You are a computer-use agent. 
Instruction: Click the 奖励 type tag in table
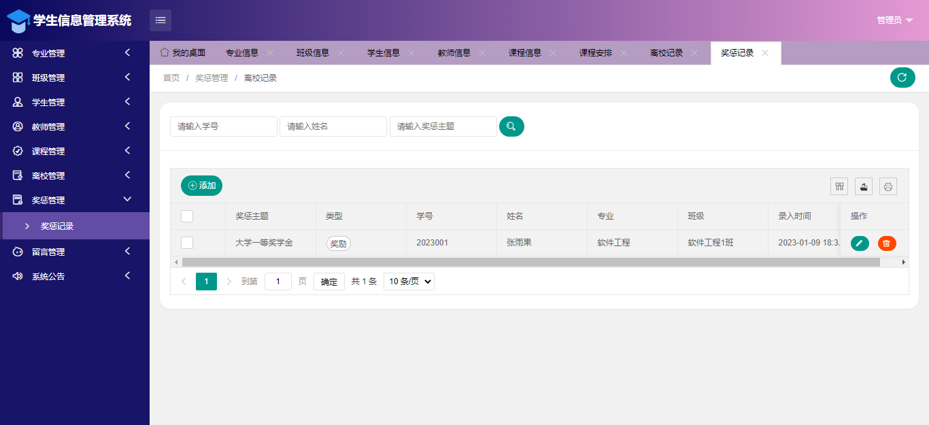point(339,243)
